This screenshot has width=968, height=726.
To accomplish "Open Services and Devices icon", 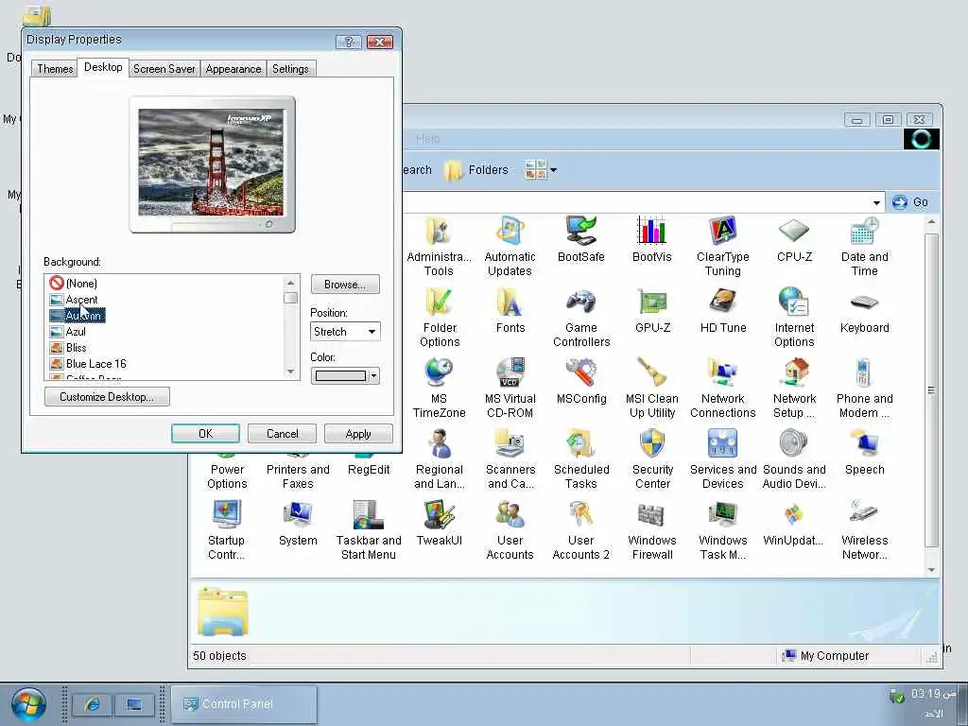I will point(723,460).
